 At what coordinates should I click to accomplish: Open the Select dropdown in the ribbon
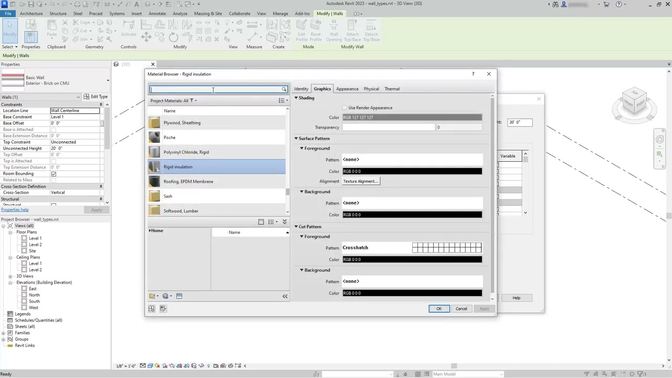(9, 47)
